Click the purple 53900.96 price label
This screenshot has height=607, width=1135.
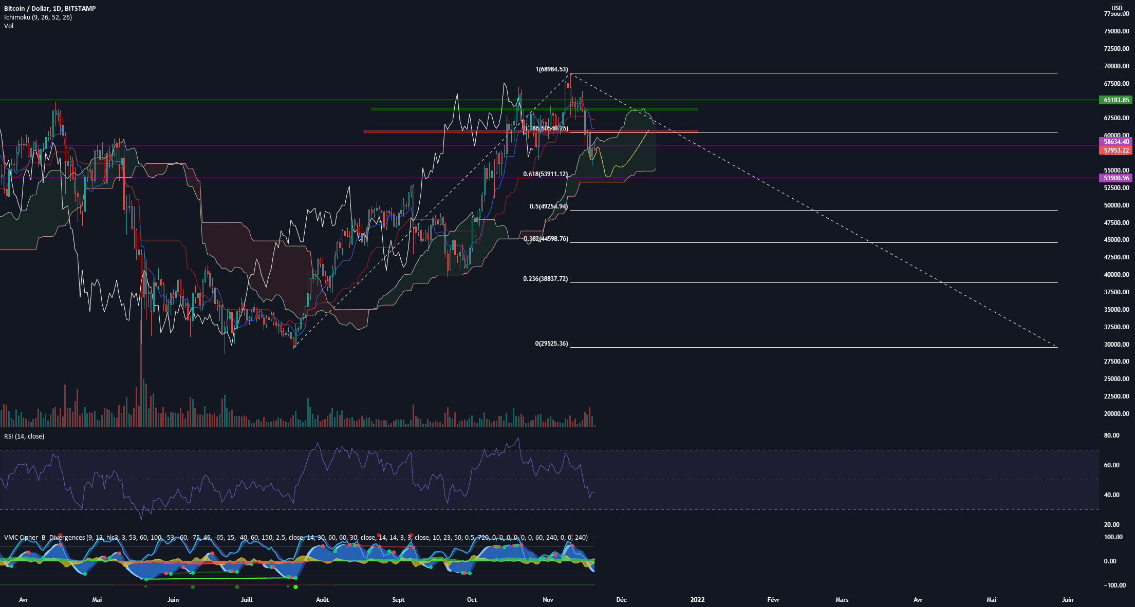click(1116, 178)
